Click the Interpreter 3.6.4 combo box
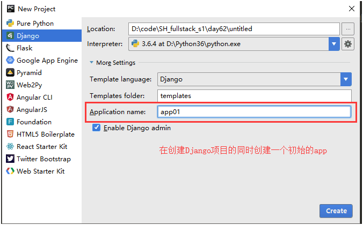 pos(234,44)
